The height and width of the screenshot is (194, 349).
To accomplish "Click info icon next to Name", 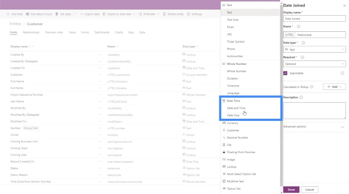I will 298,27.
